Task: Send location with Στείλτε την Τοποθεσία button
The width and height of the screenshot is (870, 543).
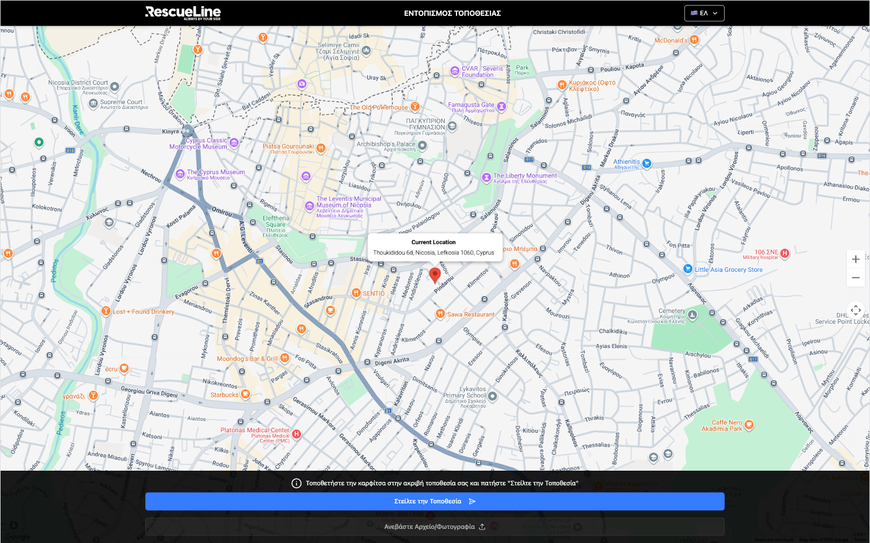Action: [434, 501]
